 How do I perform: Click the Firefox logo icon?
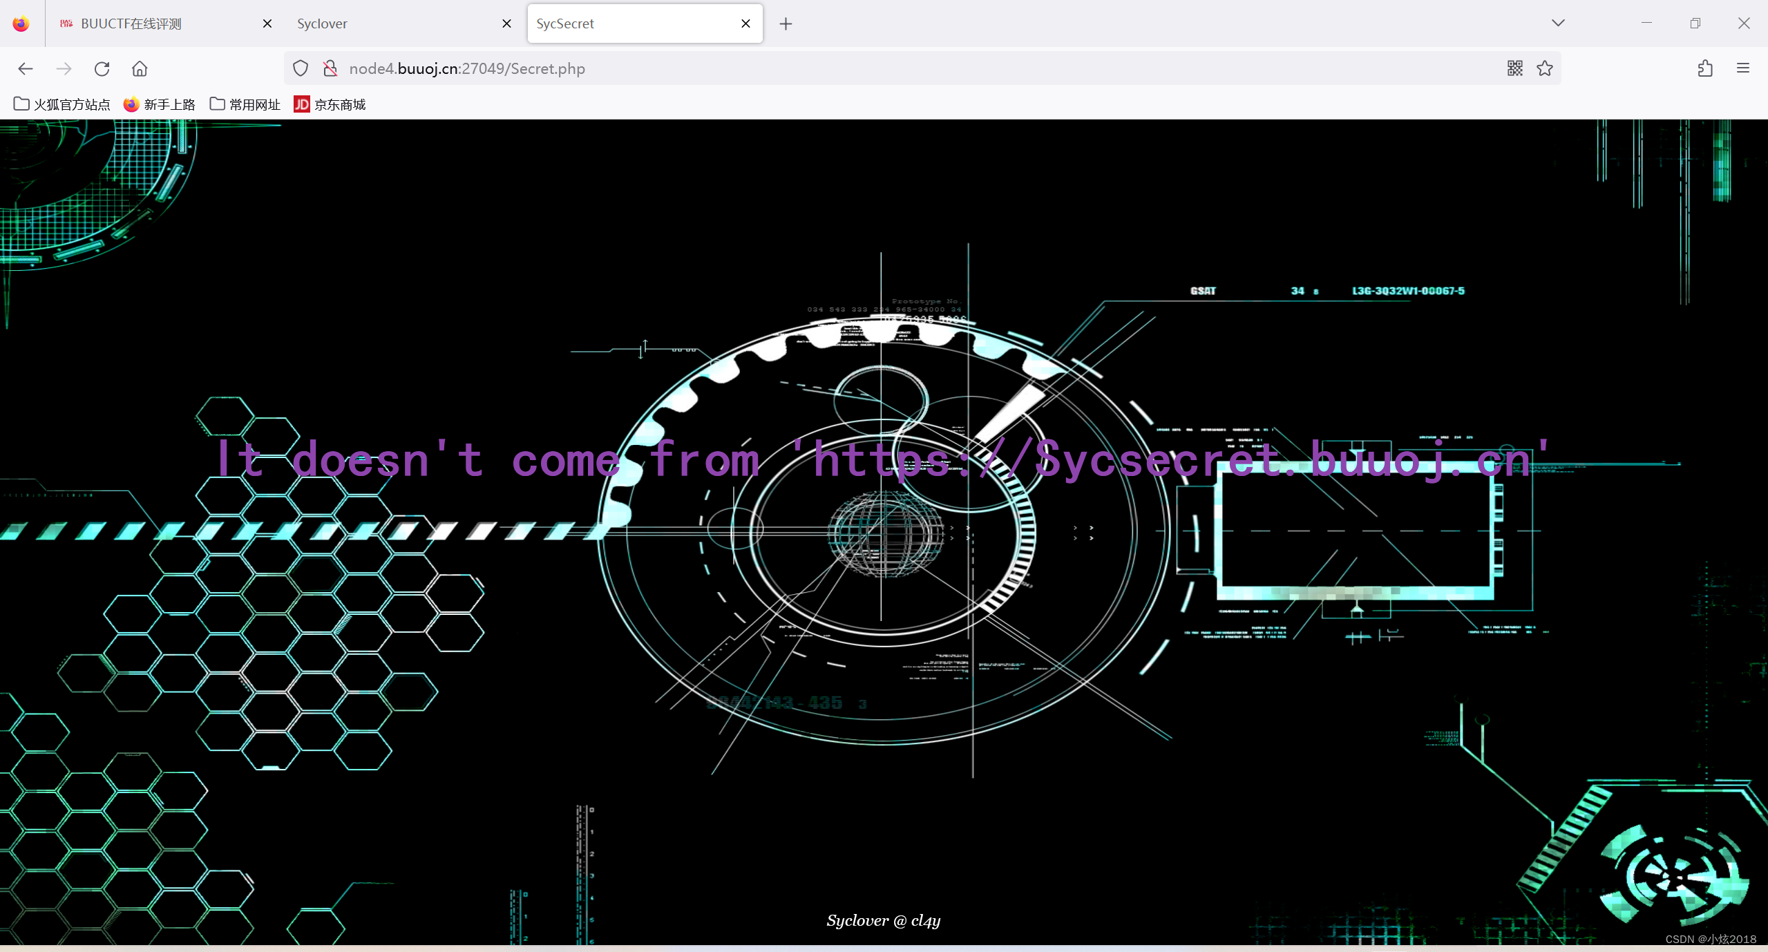(21, 23)
